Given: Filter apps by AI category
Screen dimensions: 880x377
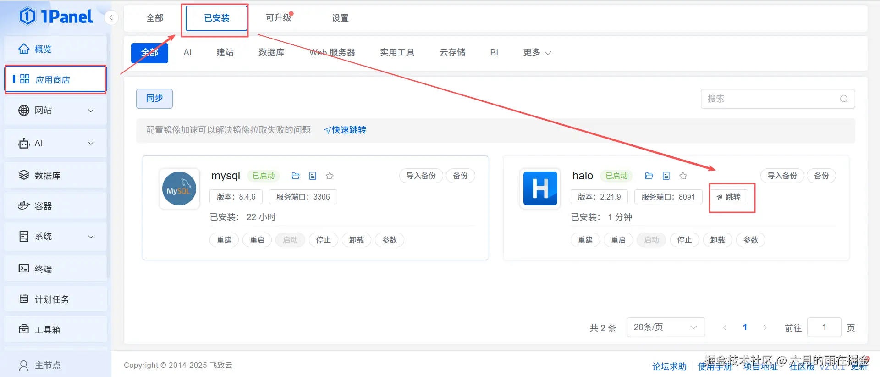Looking at the screenshot, I should [x=187, y=53].
